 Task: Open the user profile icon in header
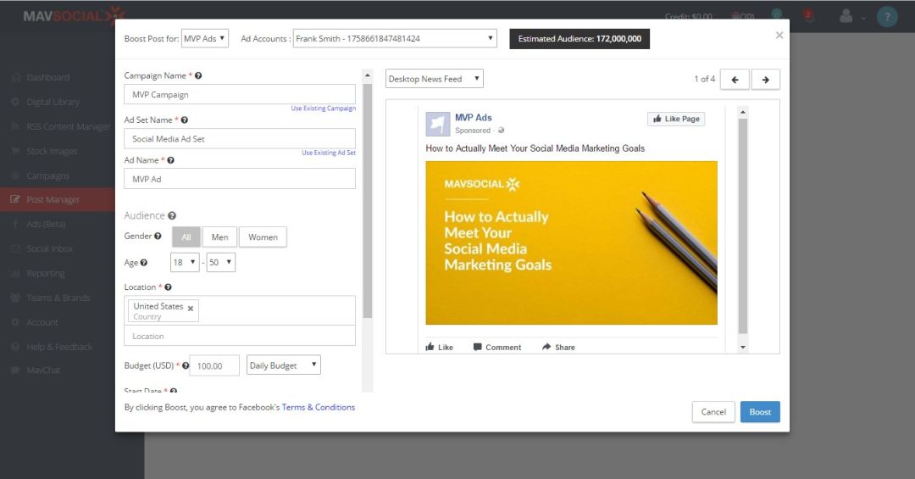(846, 16)
